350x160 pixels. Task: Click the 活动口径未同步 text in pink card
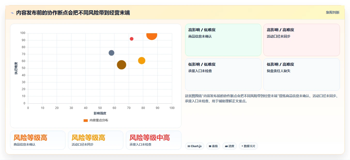(x=278, y=36)
